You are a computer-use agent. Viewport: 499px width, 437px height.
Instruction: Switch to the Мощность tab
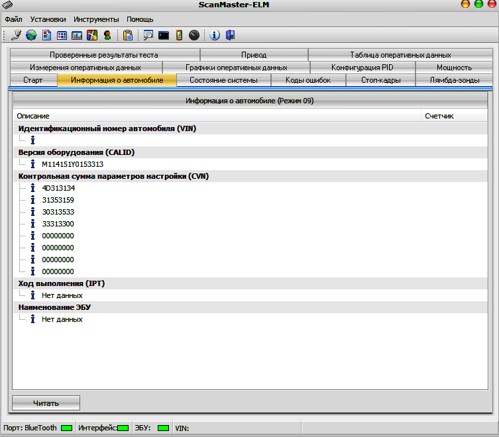454,68
